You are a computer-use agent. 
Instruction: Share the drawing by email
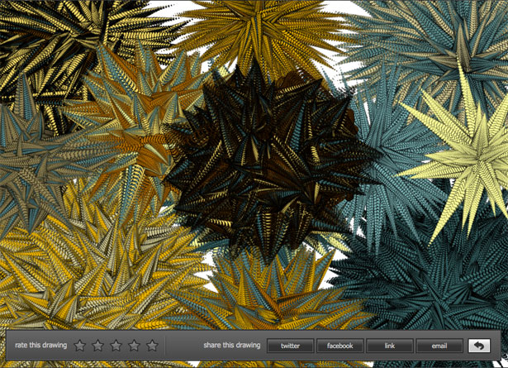pos(439,346)
